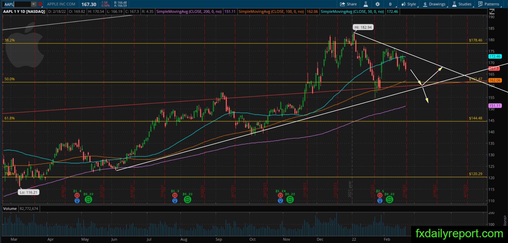Click the April conference call bulb icon
Screen dimensions: 508x243
77,201
